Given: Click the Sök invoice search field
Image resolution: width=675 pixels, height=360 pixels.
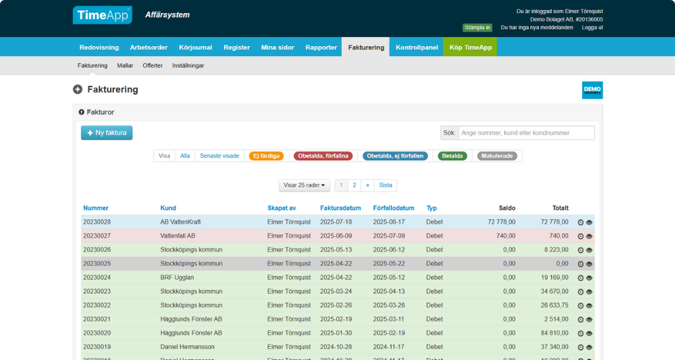Looking at the screenshot, I should click(527, 133).
